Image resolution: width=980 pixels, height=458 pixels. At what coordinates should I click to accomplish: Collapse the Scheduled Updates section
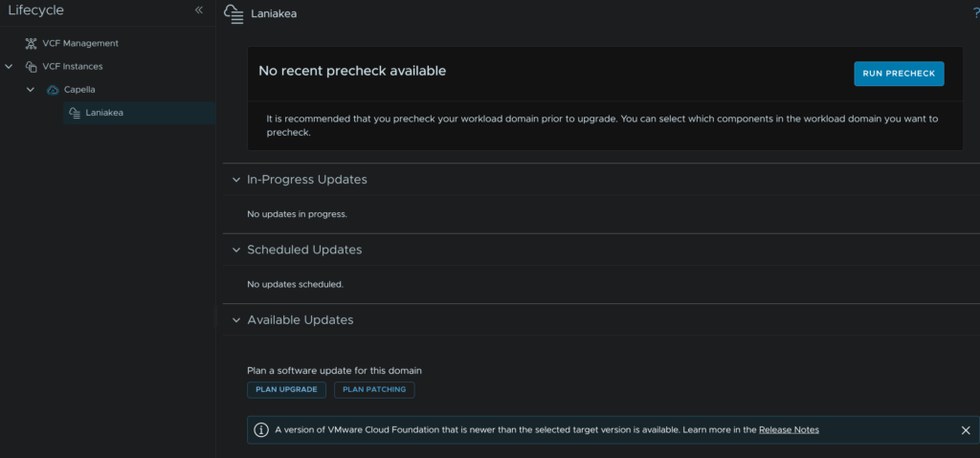(235, 250)
